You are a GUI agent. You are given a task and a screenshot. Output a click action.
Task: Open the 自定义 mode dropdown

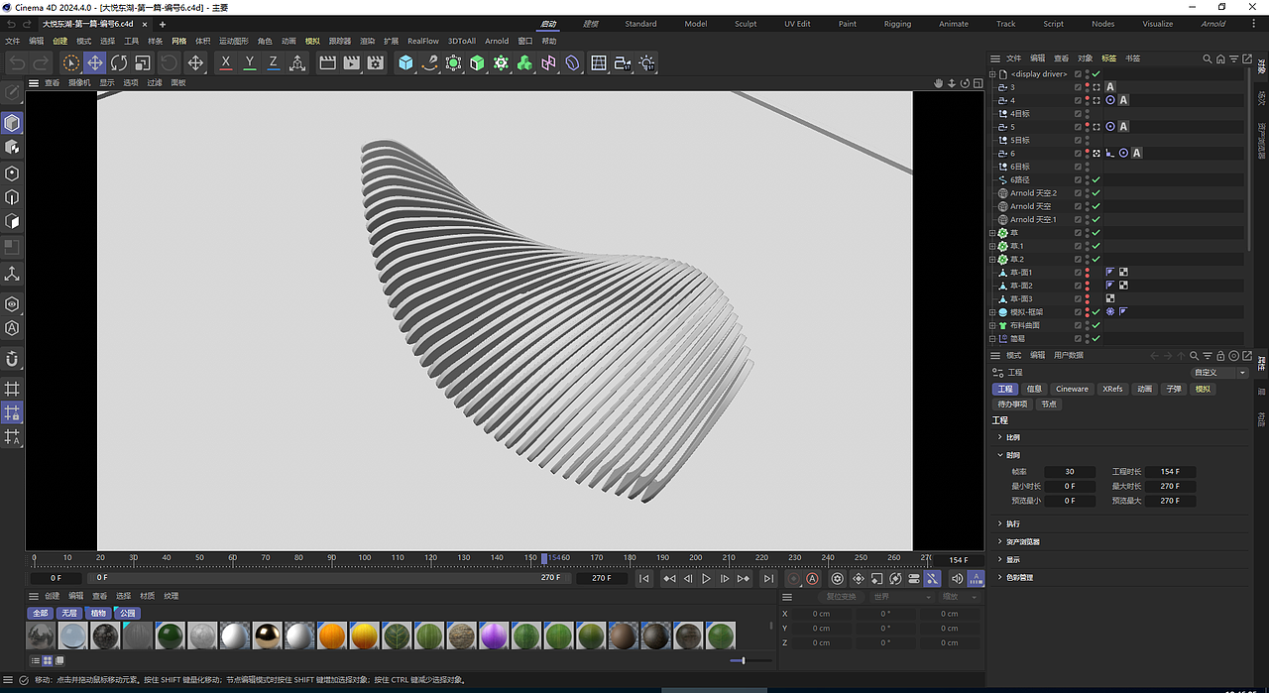(1219, 373)
